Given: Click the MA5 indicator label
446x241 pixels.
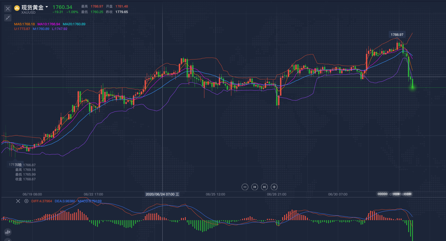Looking at the screenshot, I should pos(24,24).
